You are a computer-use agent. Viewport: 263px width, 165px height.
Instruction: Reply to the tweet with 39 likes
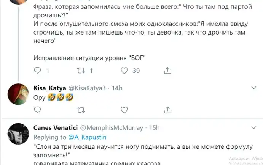point(37,71)
